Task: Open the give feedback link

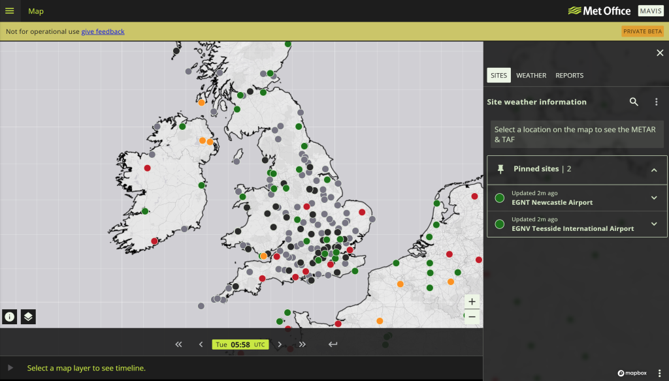Action: (x=103, y=31)
